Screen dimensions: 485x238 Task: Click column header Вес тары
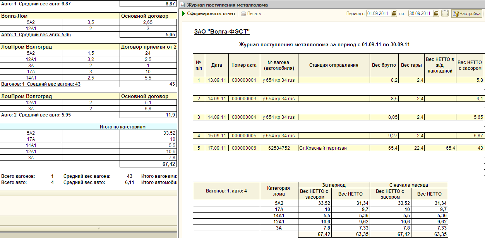point(411,65)
